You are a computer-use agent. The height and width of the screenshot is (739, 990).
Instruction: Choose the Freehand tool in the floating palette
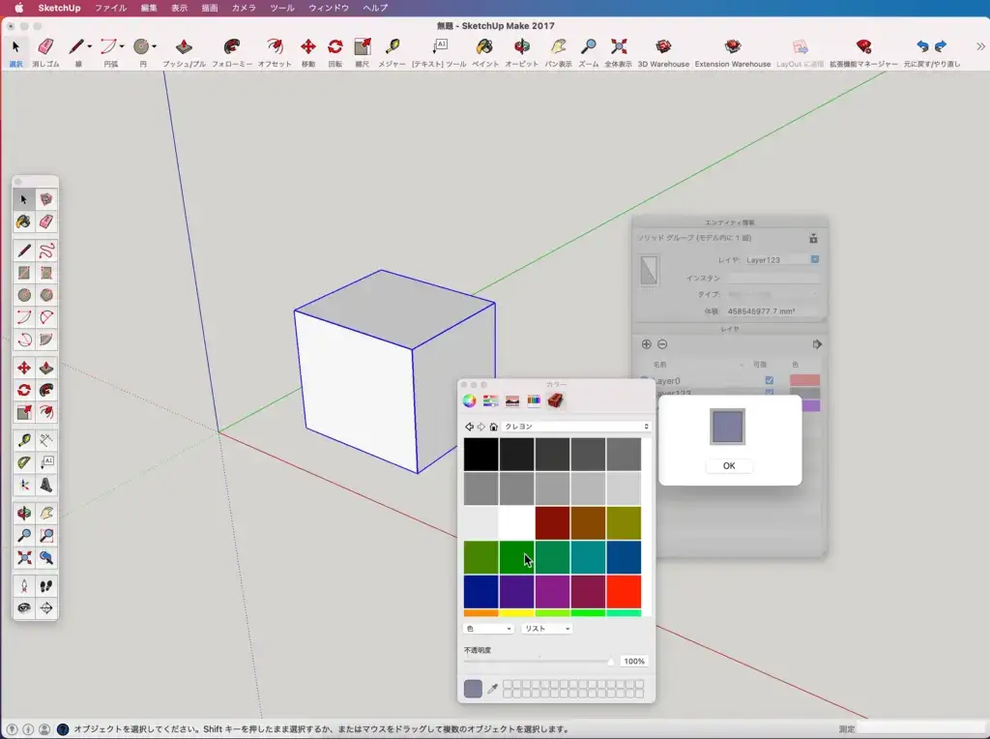click(x=46, y=251)
